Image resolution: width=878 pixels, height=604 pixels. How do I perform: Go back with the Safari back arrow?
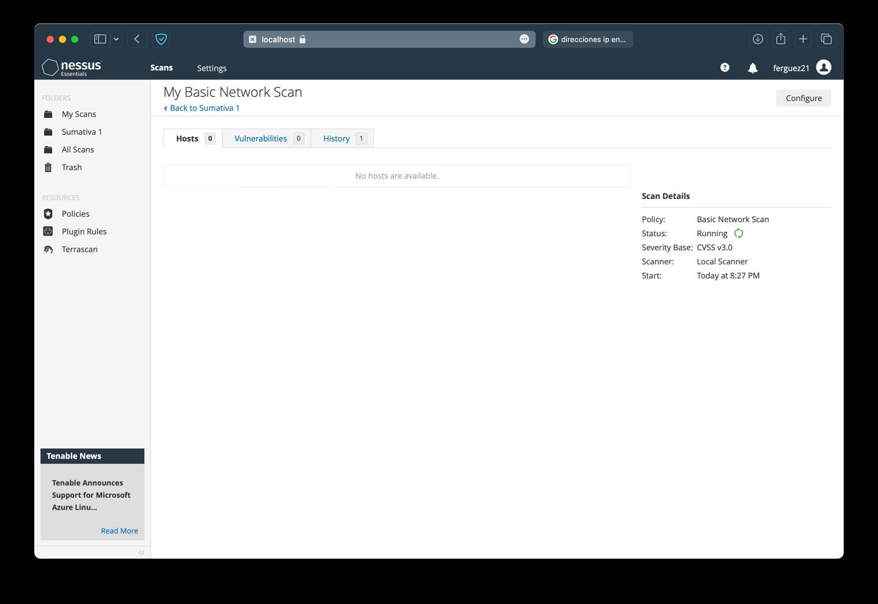click(137, 39)
